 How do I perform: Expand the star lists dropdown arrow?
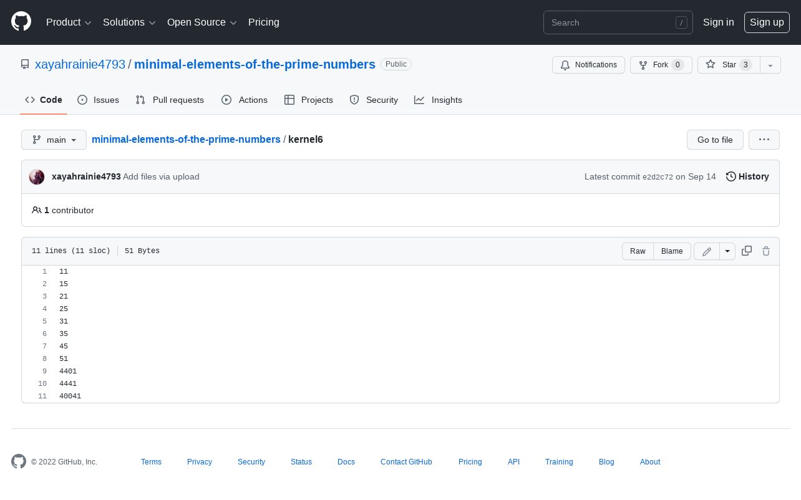click(770, 65)
